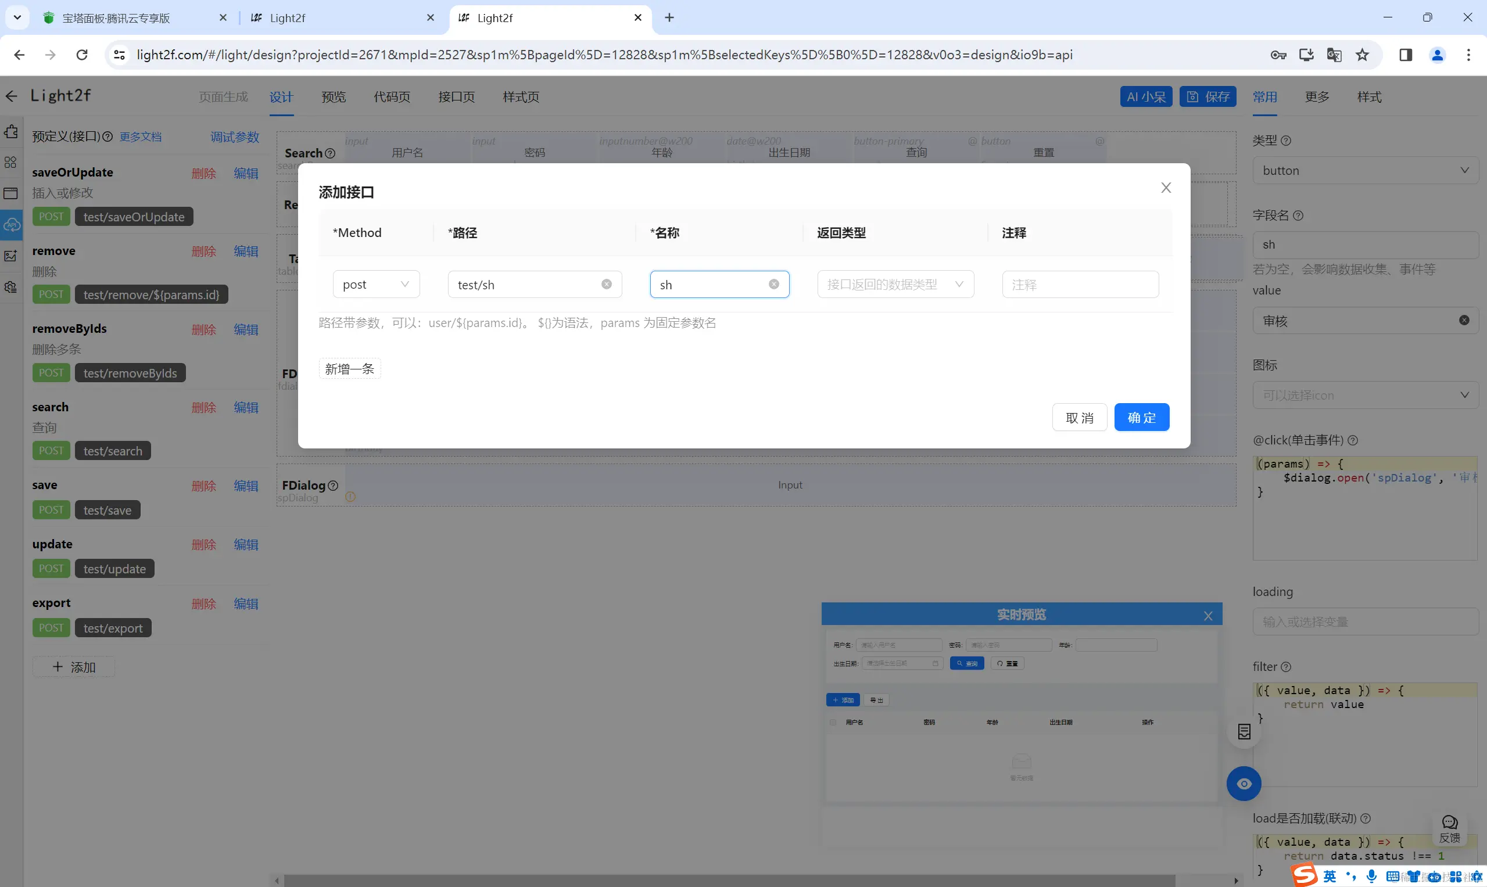Save the design with 保存
The image size is (1487, 887).
coord(1207,97)
